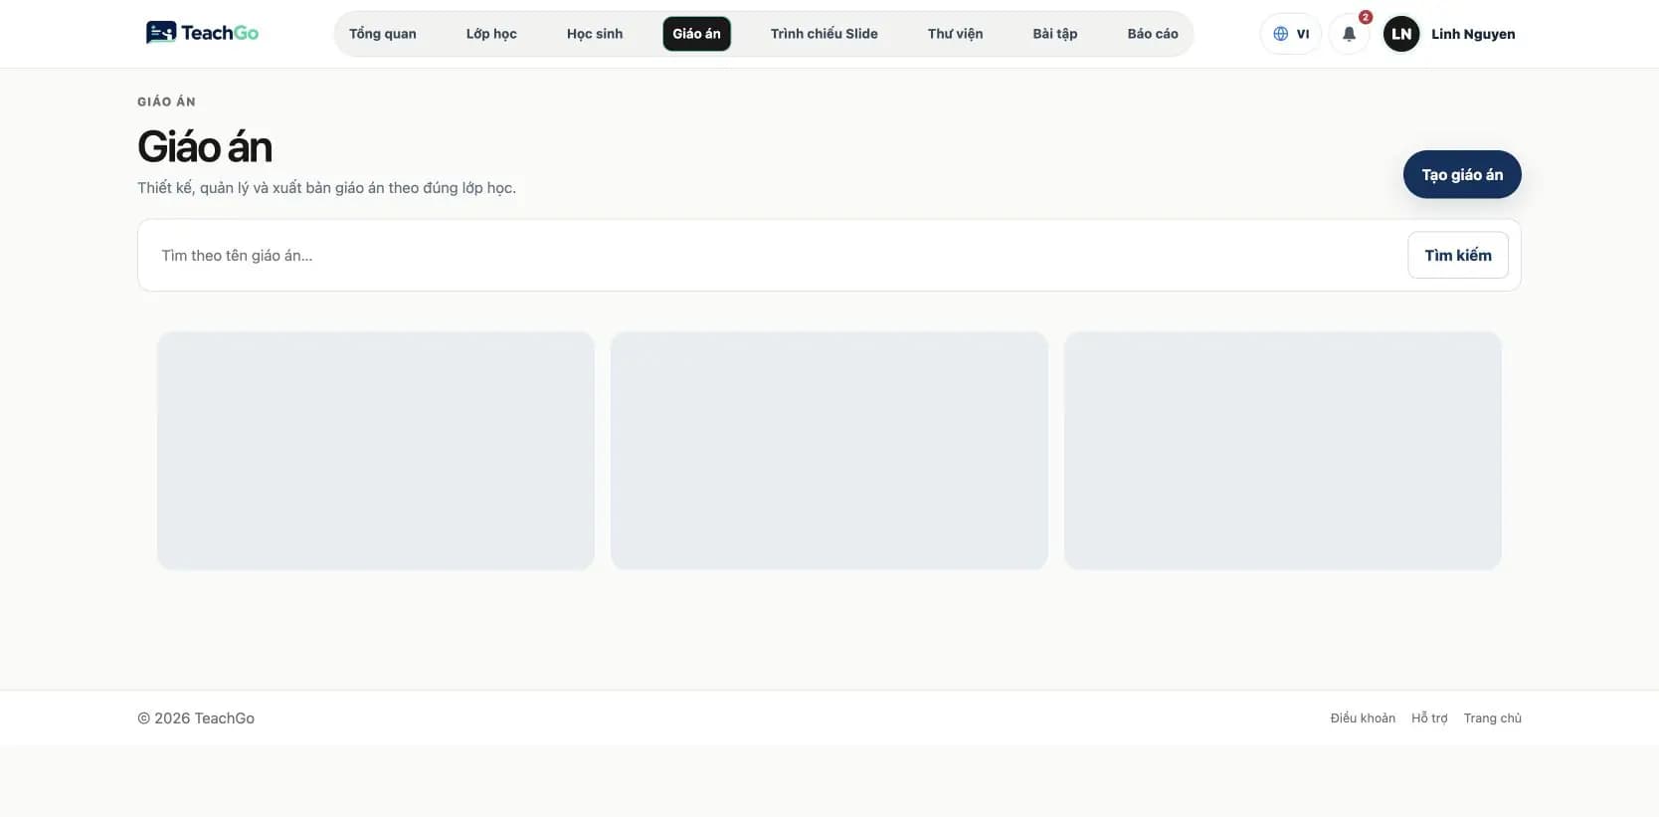
Task: Follow the Trang chủ footer link
Action: click(x=1493, y=718)
